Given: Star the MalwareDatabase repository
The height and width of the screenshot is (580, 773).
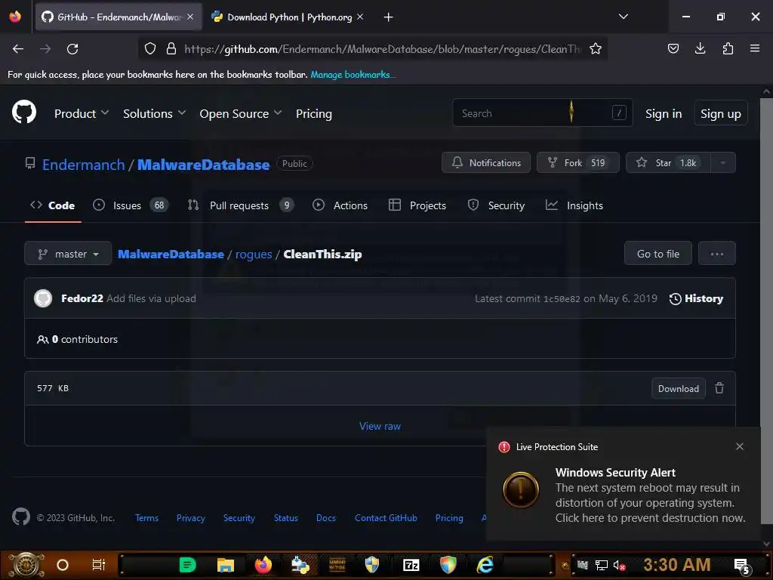Looking at the screenshot, I should [x=668, y=163].
